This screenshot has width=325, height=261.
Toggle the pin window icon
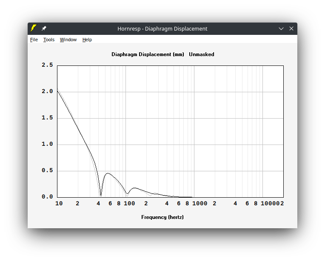[x=44, y=28]
